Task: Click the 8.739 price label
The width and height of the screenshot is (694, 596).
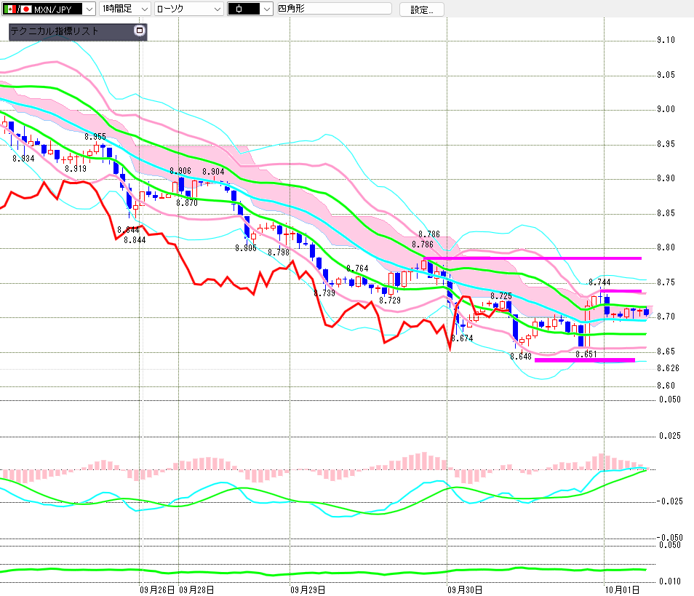Action: pos(324,293)
